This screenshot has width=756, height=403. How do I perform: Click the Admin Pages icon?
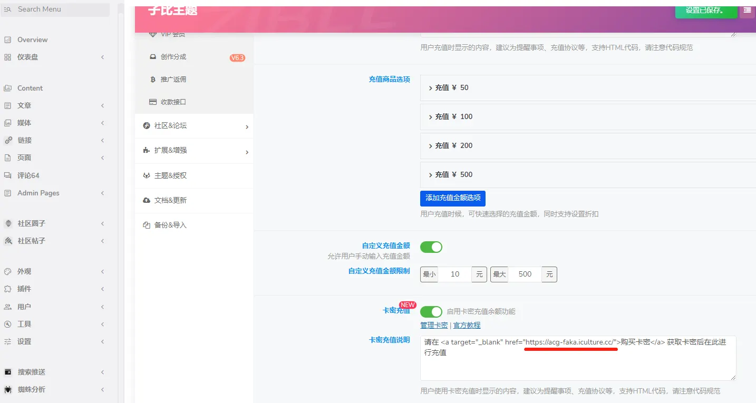click(7, 193)
